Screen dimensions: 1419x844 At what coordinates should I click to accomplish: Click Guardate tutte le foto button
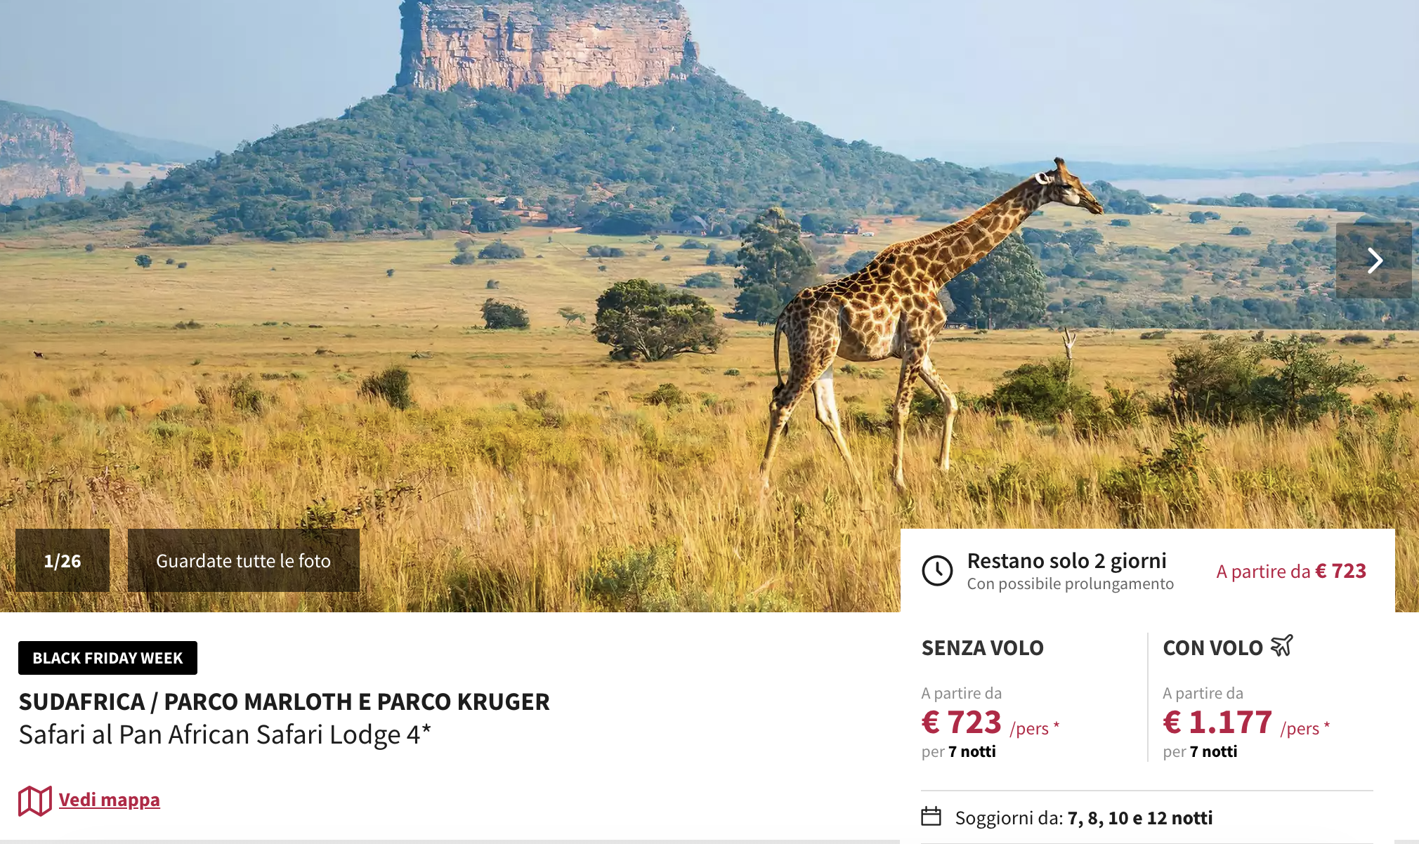(243, 560)
